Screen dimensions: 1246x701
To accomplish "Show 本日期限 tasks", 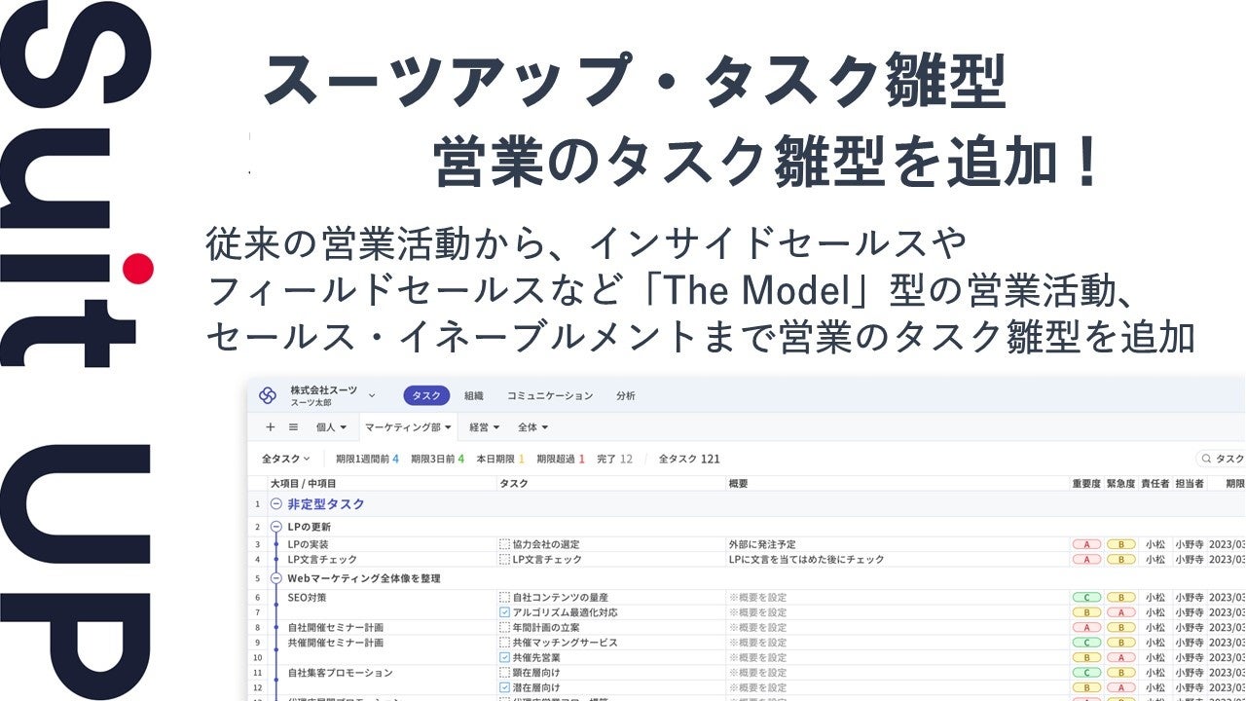I will coord(500,459).
